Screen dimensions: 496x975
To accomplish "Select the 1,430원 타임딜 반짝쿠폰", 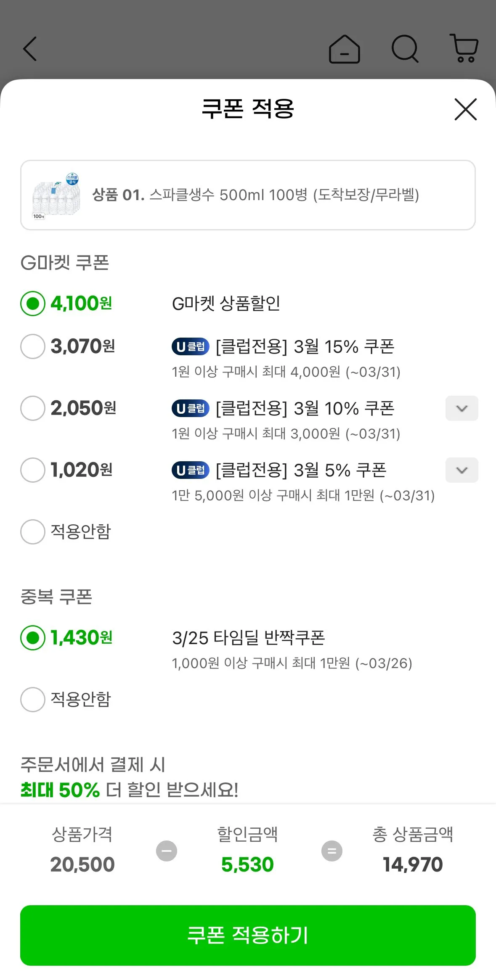I will (32, 638).
